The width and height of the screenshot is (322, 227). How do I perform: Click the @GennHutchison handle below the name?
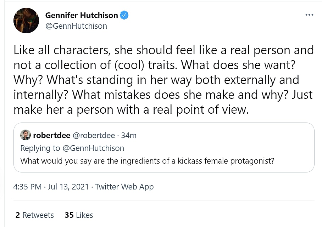[76, 26]
